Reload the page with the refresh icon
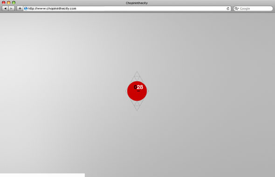The width and height of the screenshot is (275, 177). (x=228, y=8)
